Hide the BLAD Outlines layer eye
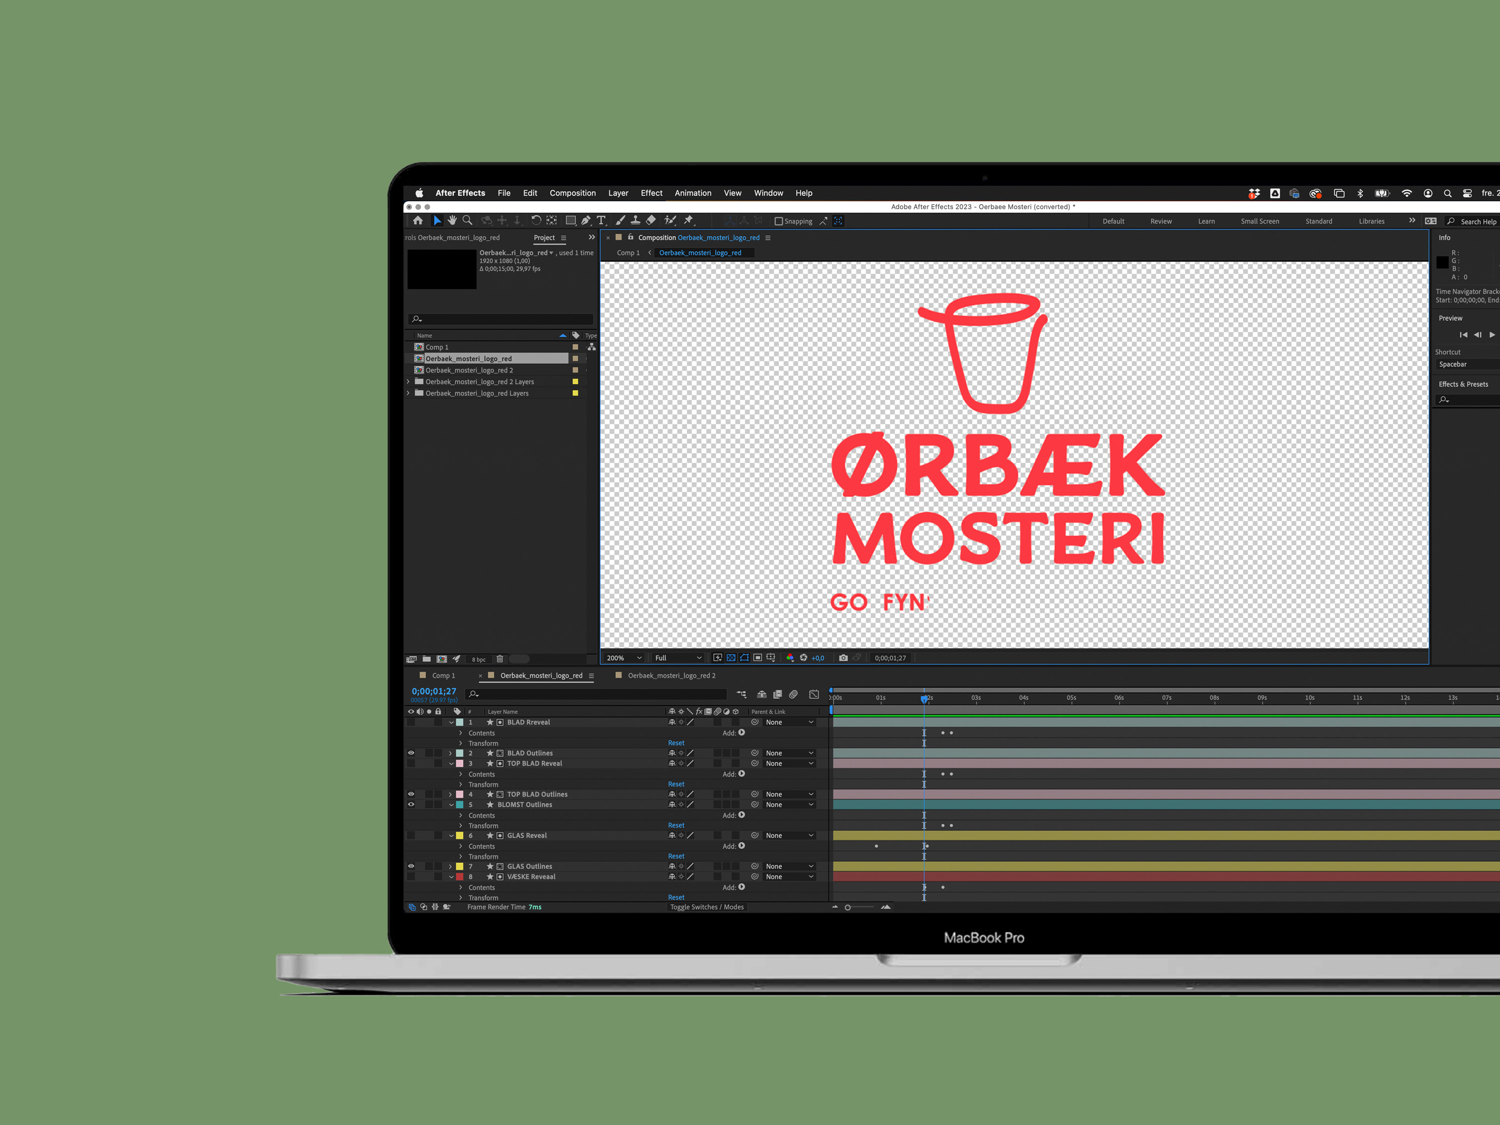The width and height of the screenshot is (1500, 1125). [x=411, y=753]
